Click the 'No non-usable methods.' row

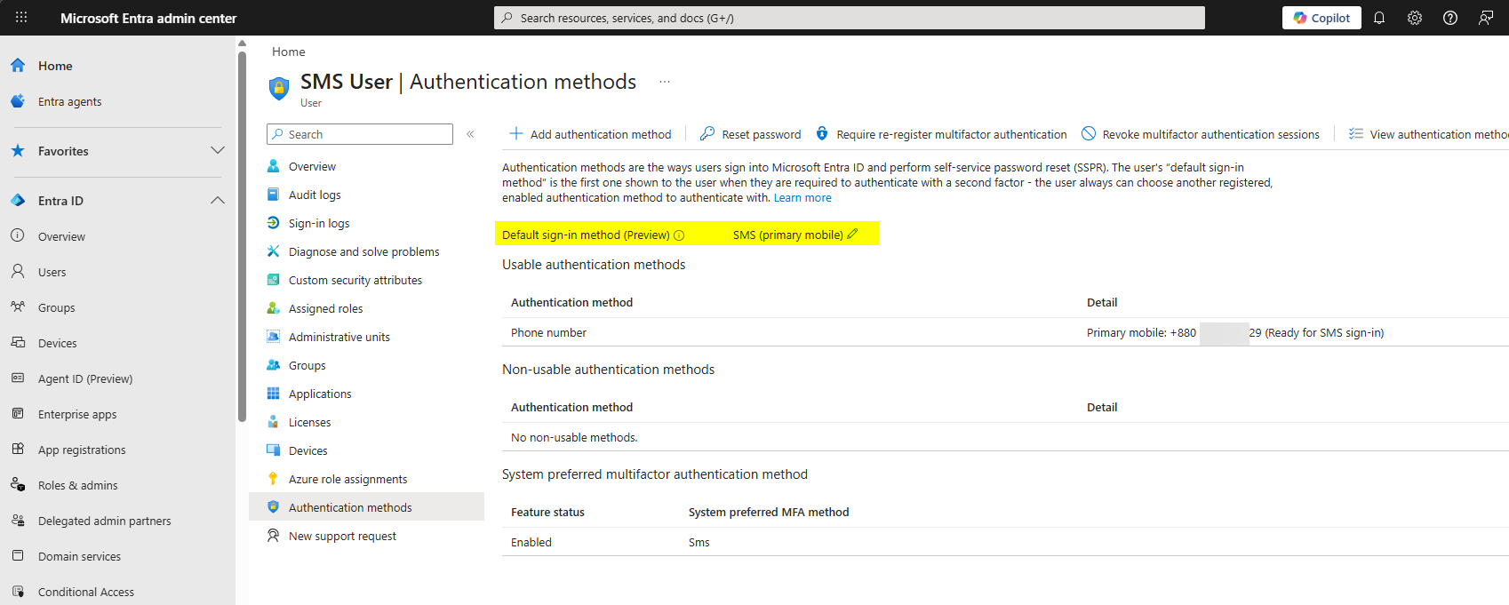click(1004, 437)
